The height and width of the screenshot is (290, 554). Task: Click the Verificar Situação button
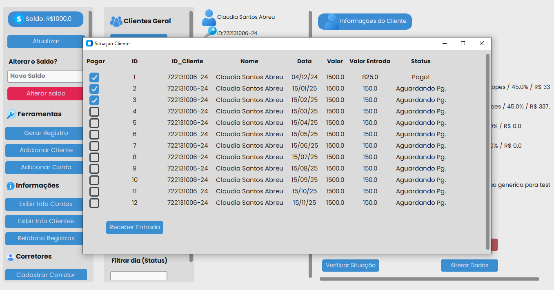pyautogui.click(x=350, y=265)
